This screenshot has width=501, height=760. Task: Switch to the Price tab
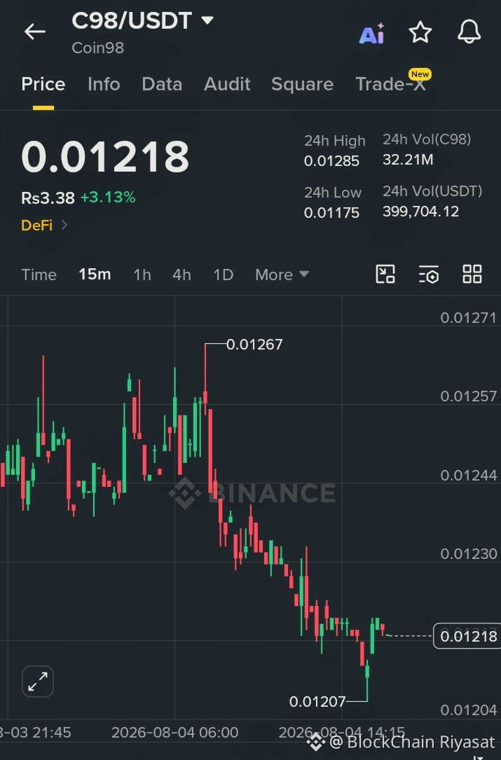coord(43,84)
